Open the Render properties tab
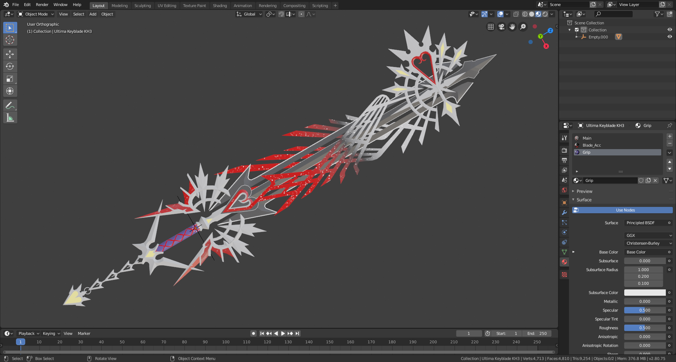 [564, 151]
